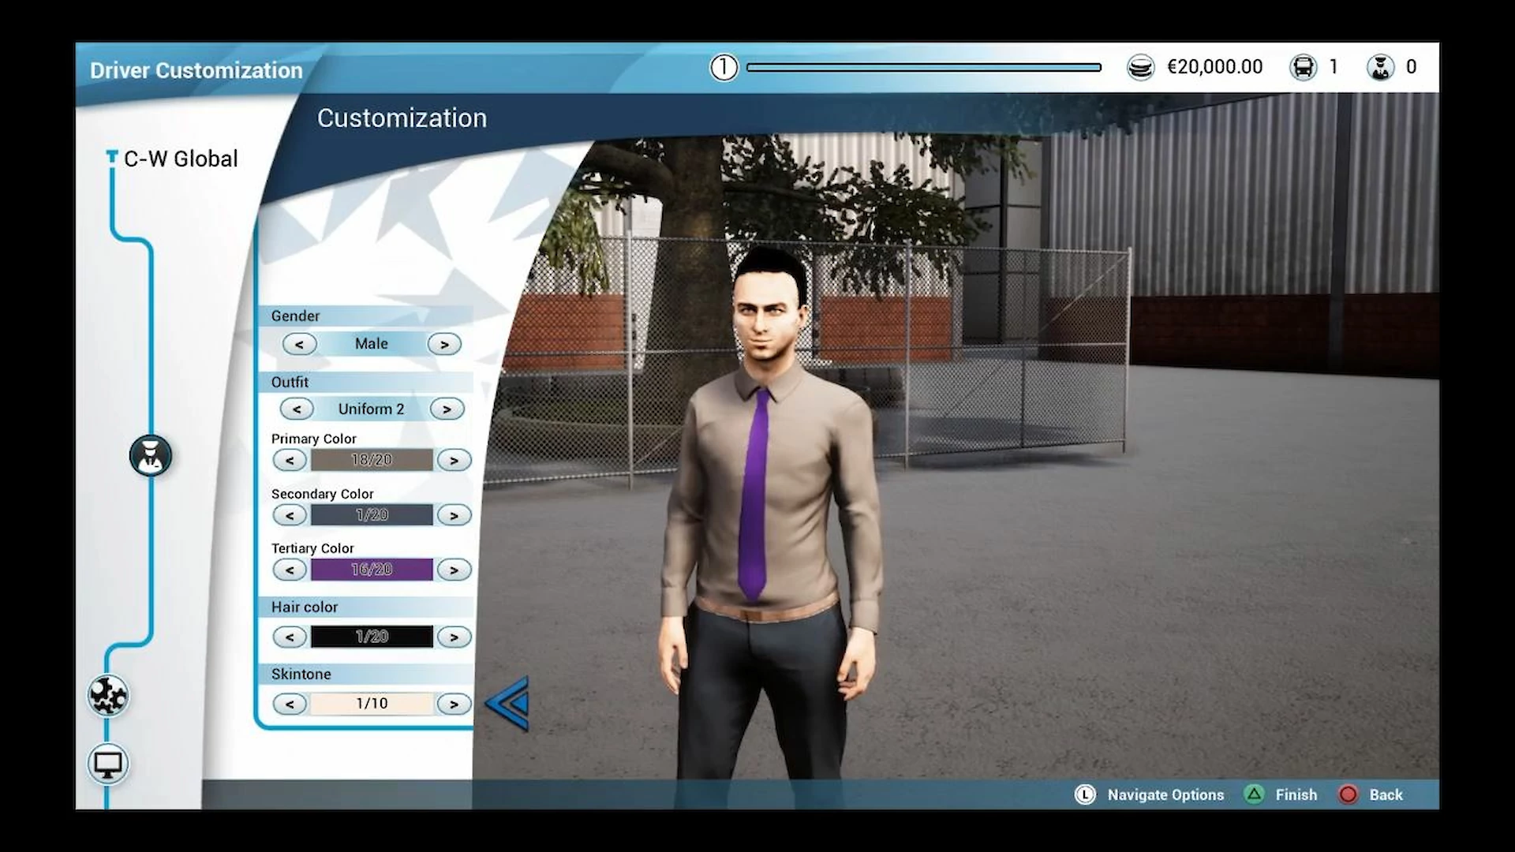1515x852 pixels.
Task: Click the green triangle Finish icon
Action: point(1254,794)
